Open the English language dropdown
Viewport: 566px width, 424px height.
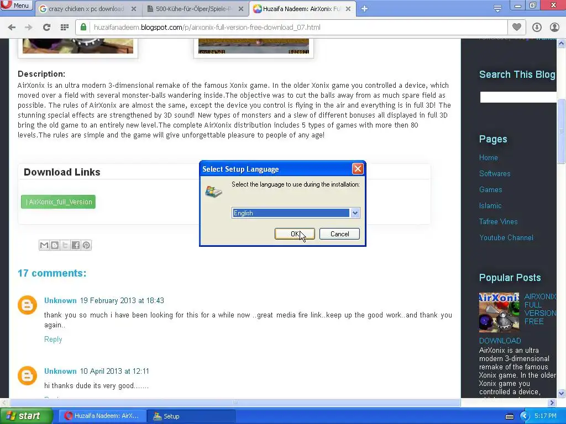pos(355,213)
